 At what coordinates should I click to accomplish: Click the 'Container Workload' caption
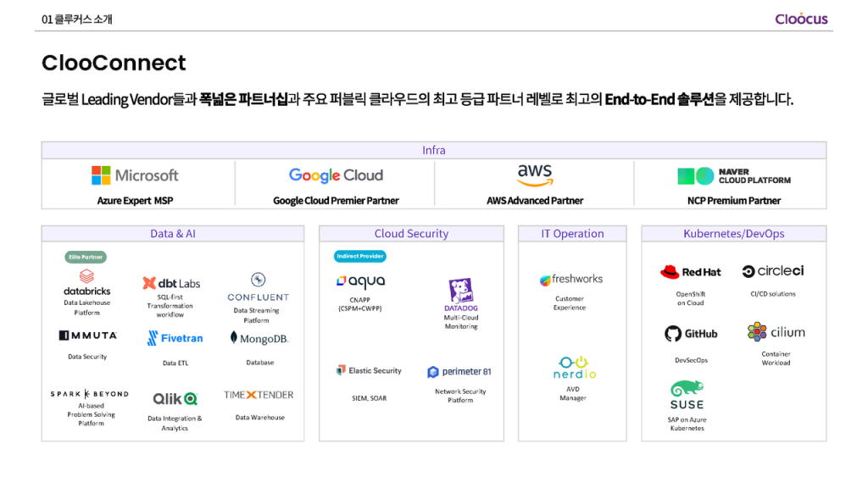pos(776,358)
